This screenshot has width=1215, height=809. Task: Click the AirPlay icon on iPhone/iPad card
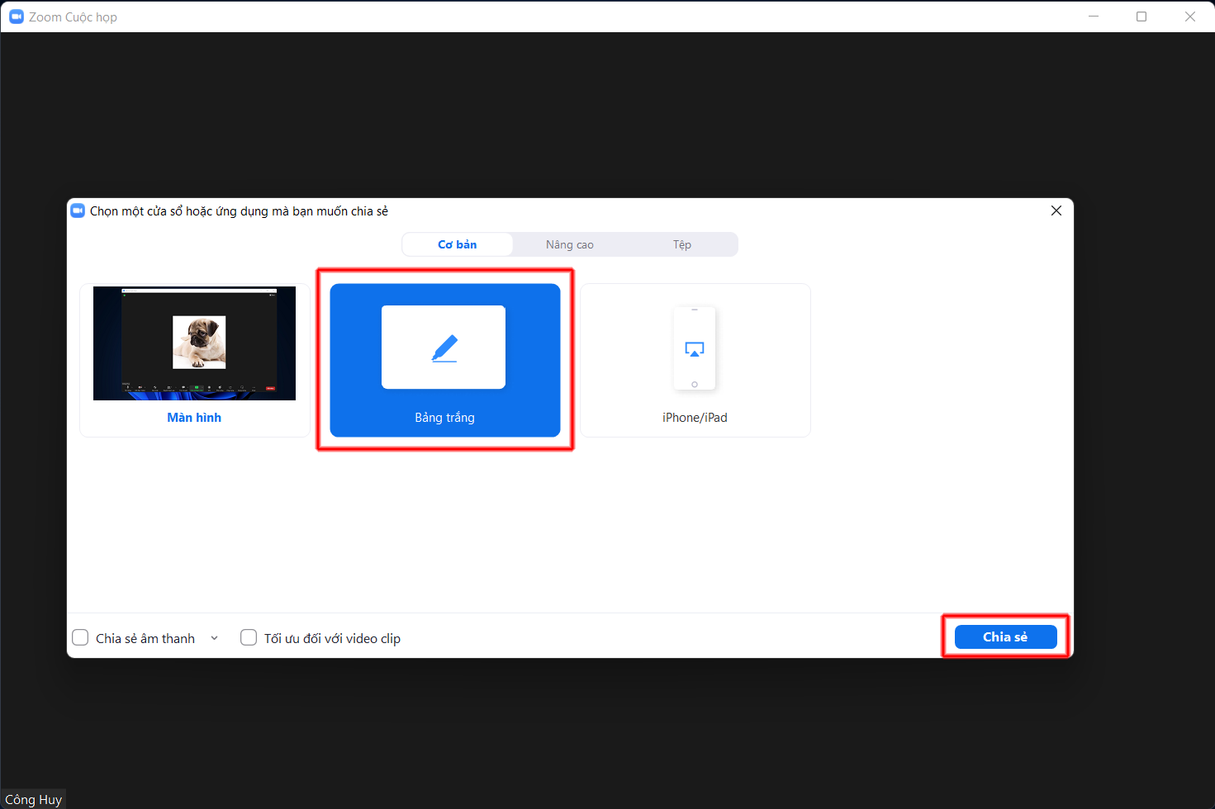(695, 349)
